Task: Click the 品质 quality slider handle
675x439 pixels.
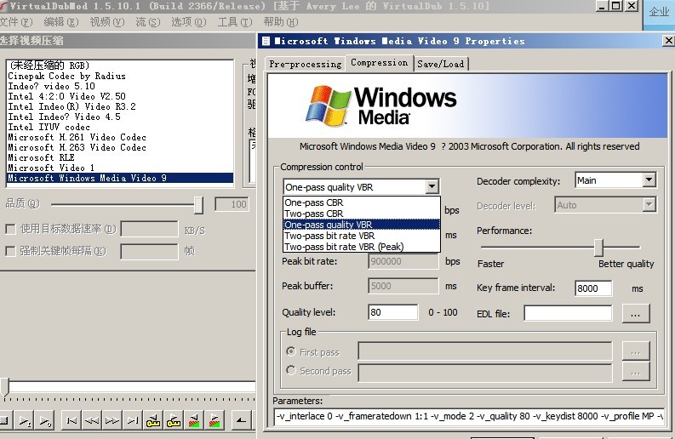Action: coord(198,205)
